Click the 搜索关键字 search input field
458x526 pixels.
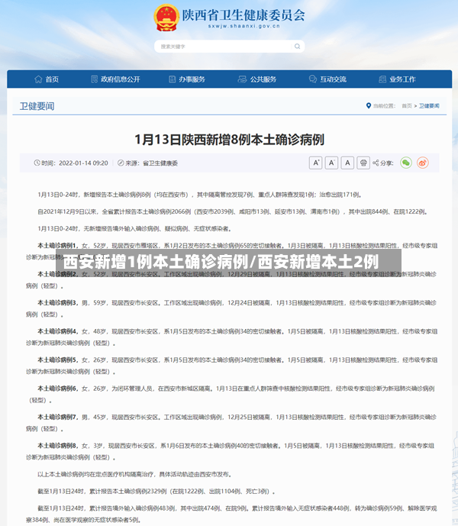pos(230,47)
